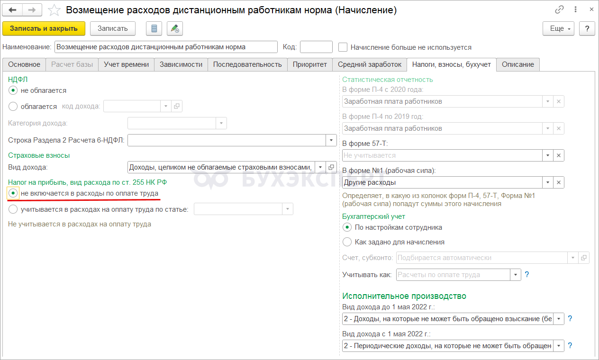599x360 pixels.
Task: Switch to the Учет времени tab
Action: [x=127, y=64]
